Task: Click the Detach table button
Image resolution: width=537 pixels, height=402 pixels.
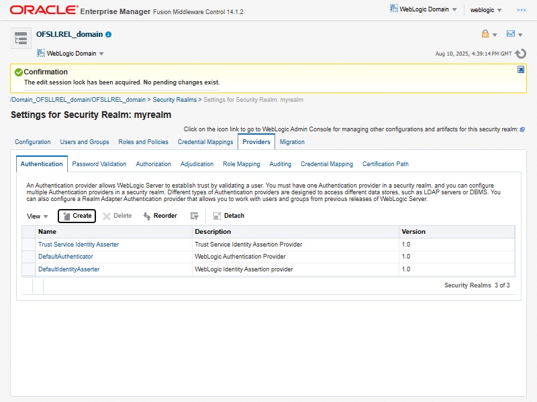Action: (228, 216)
